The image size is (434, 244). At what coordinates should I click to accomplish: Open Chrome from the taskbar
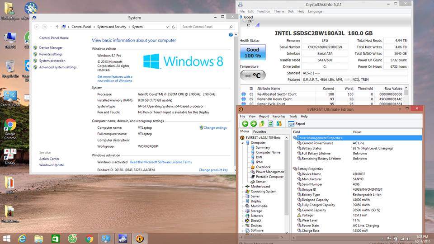[x=89, y=239]
